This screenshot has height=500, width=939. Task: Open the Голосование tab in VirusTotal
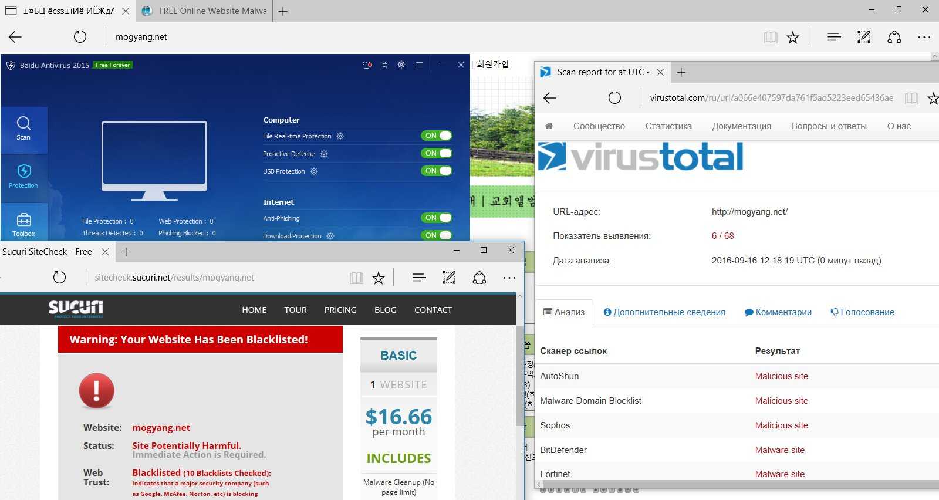pos(862,312)
